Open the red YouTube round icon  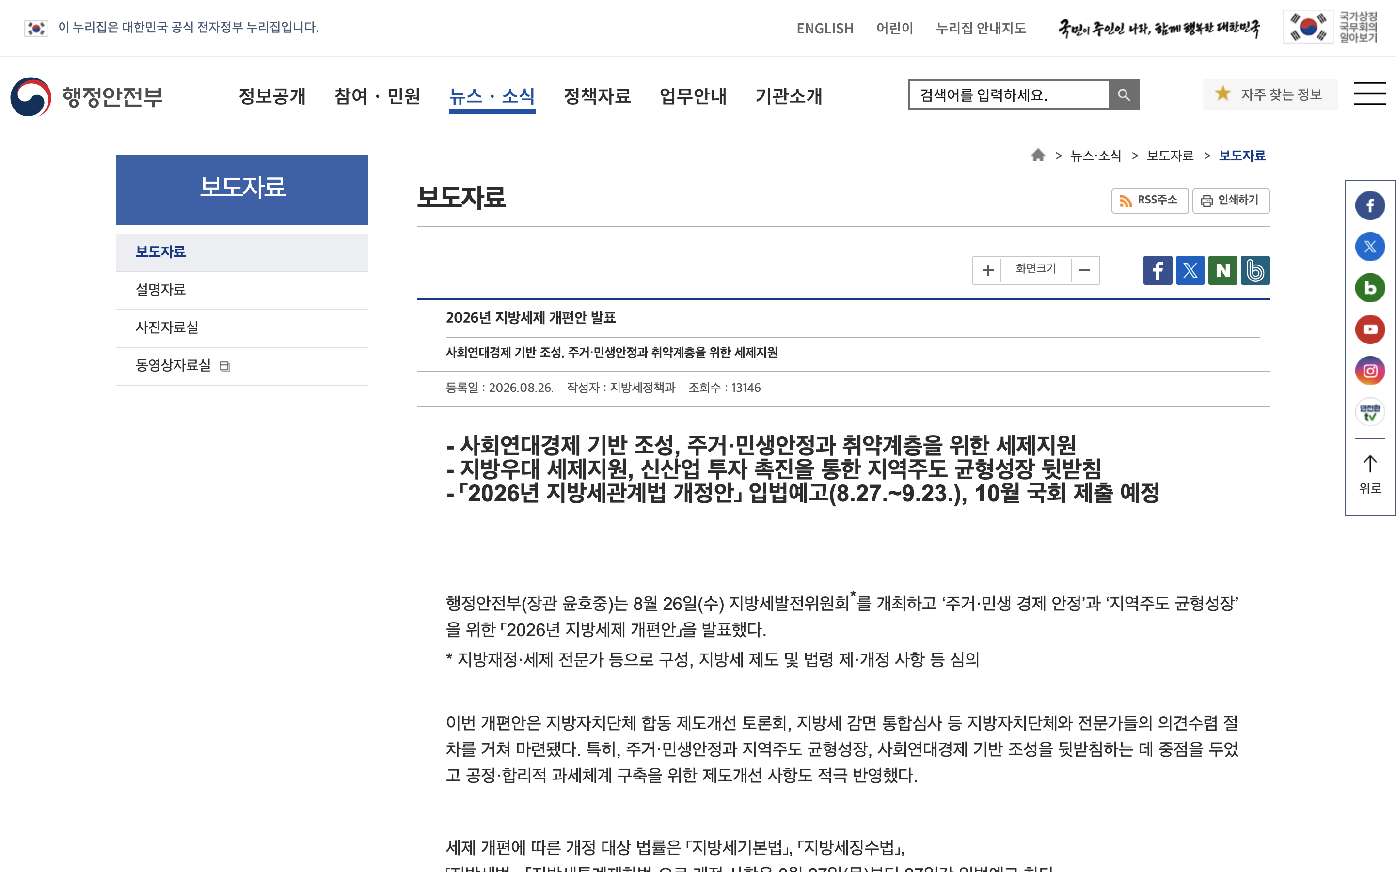point(1369,329)
